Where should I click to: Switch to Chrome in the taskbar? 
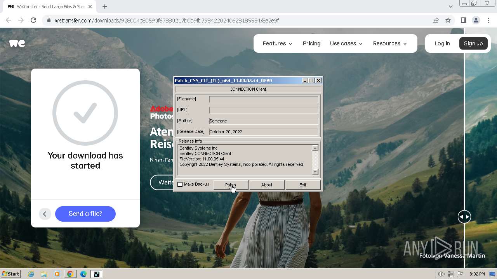70,274
